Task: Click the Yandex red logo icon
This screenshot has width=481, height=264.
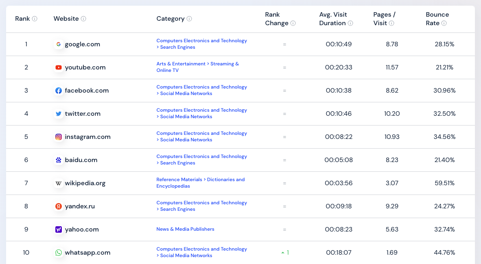Action: (58, 206)
